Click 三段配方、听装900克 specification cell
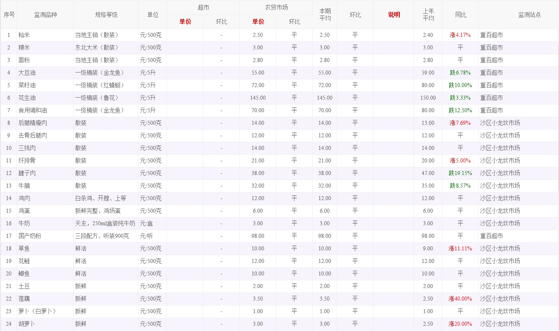 click(x=102, y=236)
